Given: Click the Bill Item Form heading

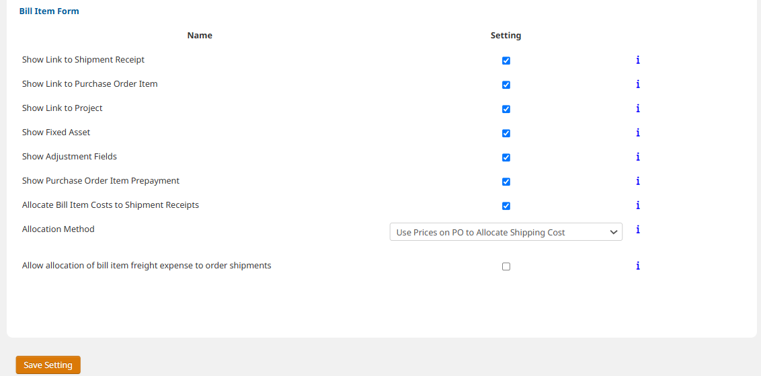Looking at the screenshot, I should (49, 11).
